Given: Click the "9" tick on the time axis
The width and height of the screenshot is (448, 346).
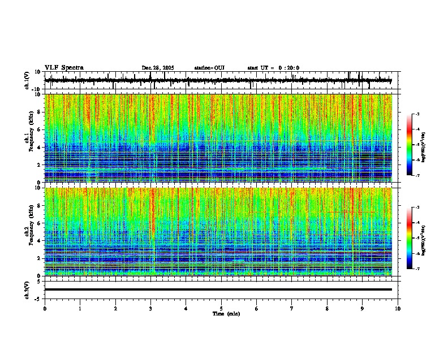Looking at the screenshot, I should [362, 309].
